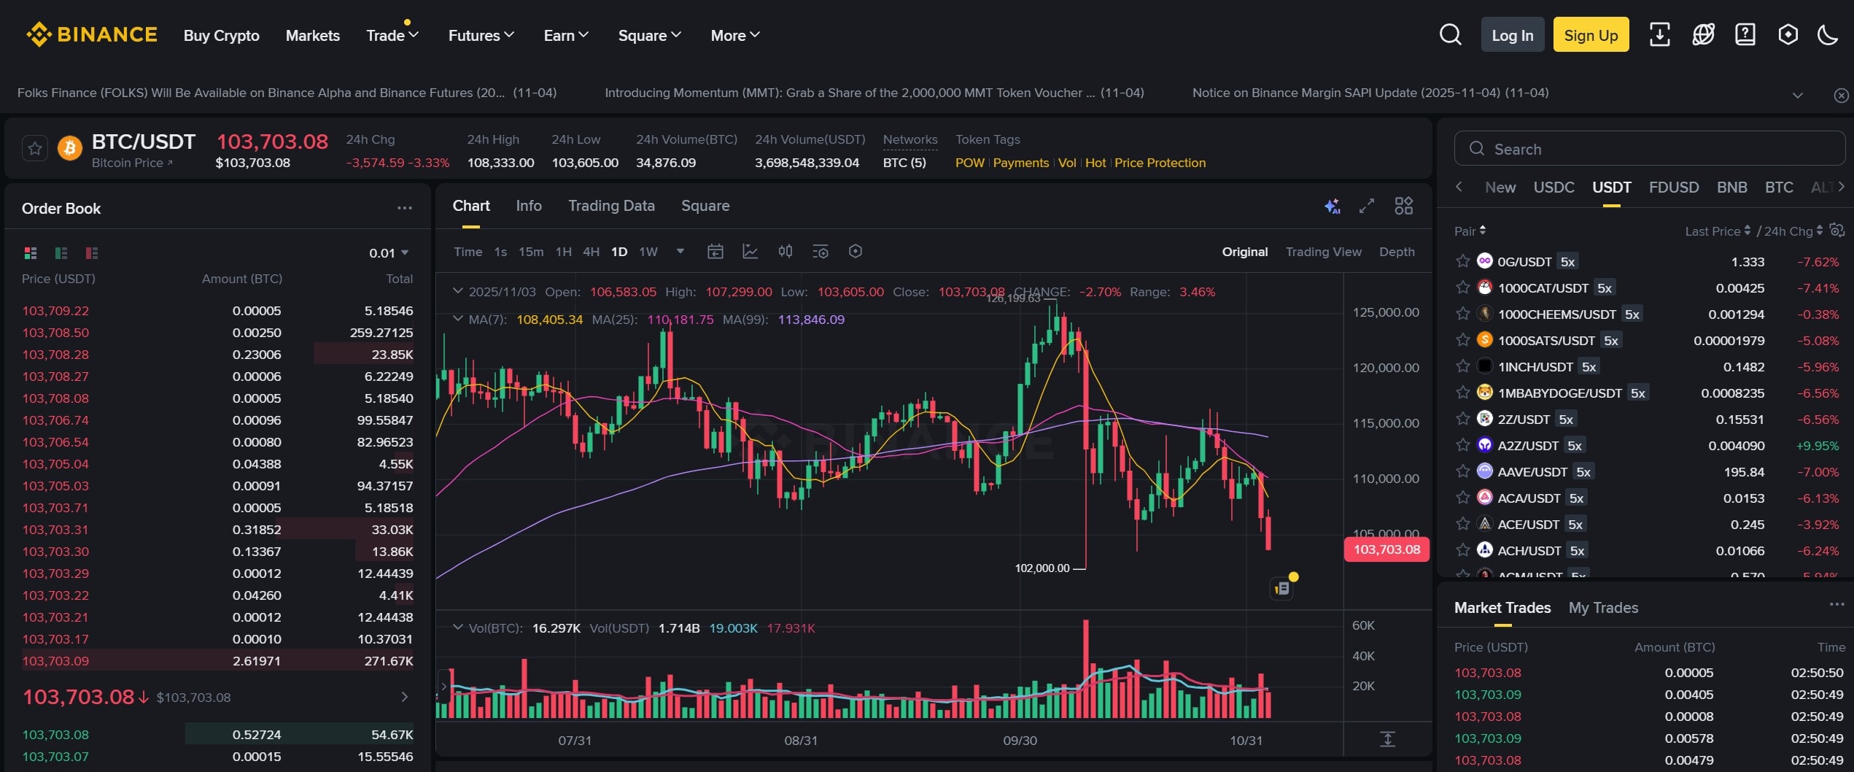Star the AAVE/USDT pair
The image size is (1854, 772).
coord(1462,471)
